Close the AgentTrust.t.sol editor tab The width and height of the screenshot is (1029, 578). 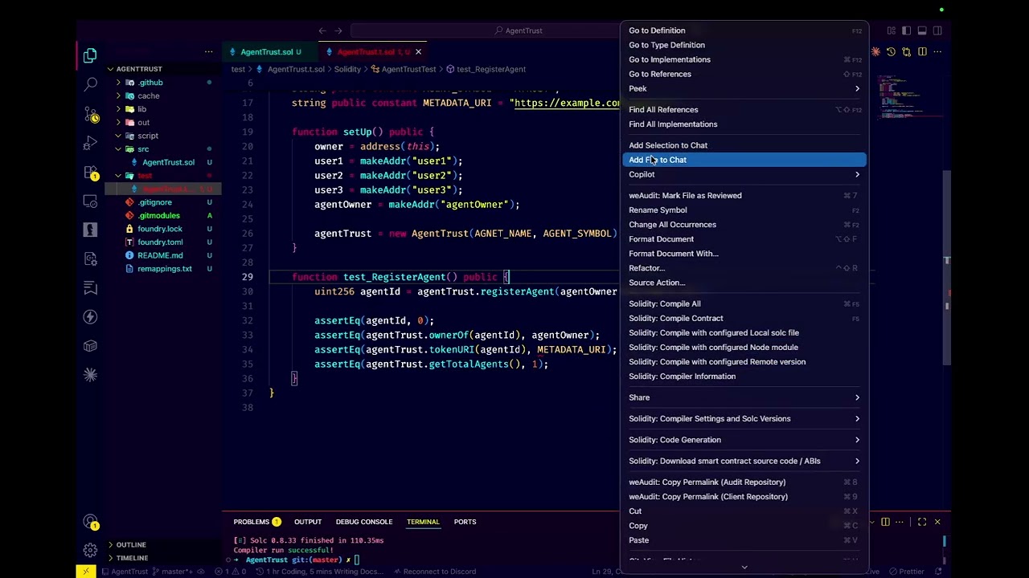tap(418, 52)
